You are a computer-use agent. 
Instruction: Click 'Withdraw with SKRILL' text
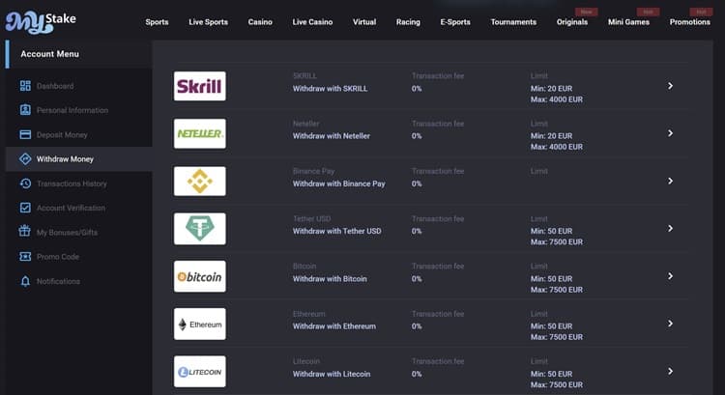click(x=331, y=88)
